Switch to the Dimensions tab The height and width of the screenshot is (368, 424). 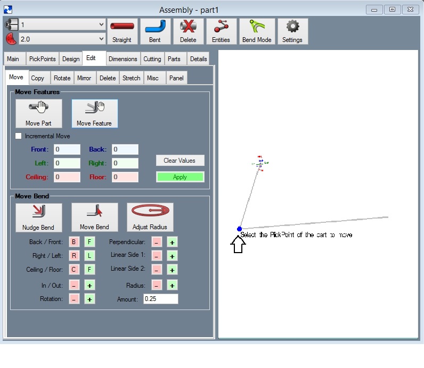pos(123,59)
